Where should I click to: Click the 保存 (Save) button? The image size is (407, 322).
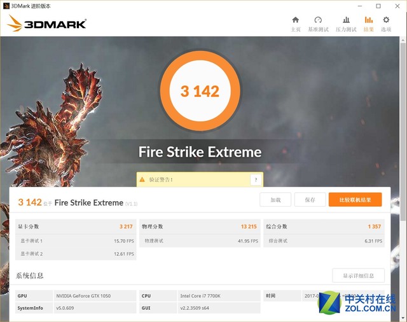click(x=310, y=200)
